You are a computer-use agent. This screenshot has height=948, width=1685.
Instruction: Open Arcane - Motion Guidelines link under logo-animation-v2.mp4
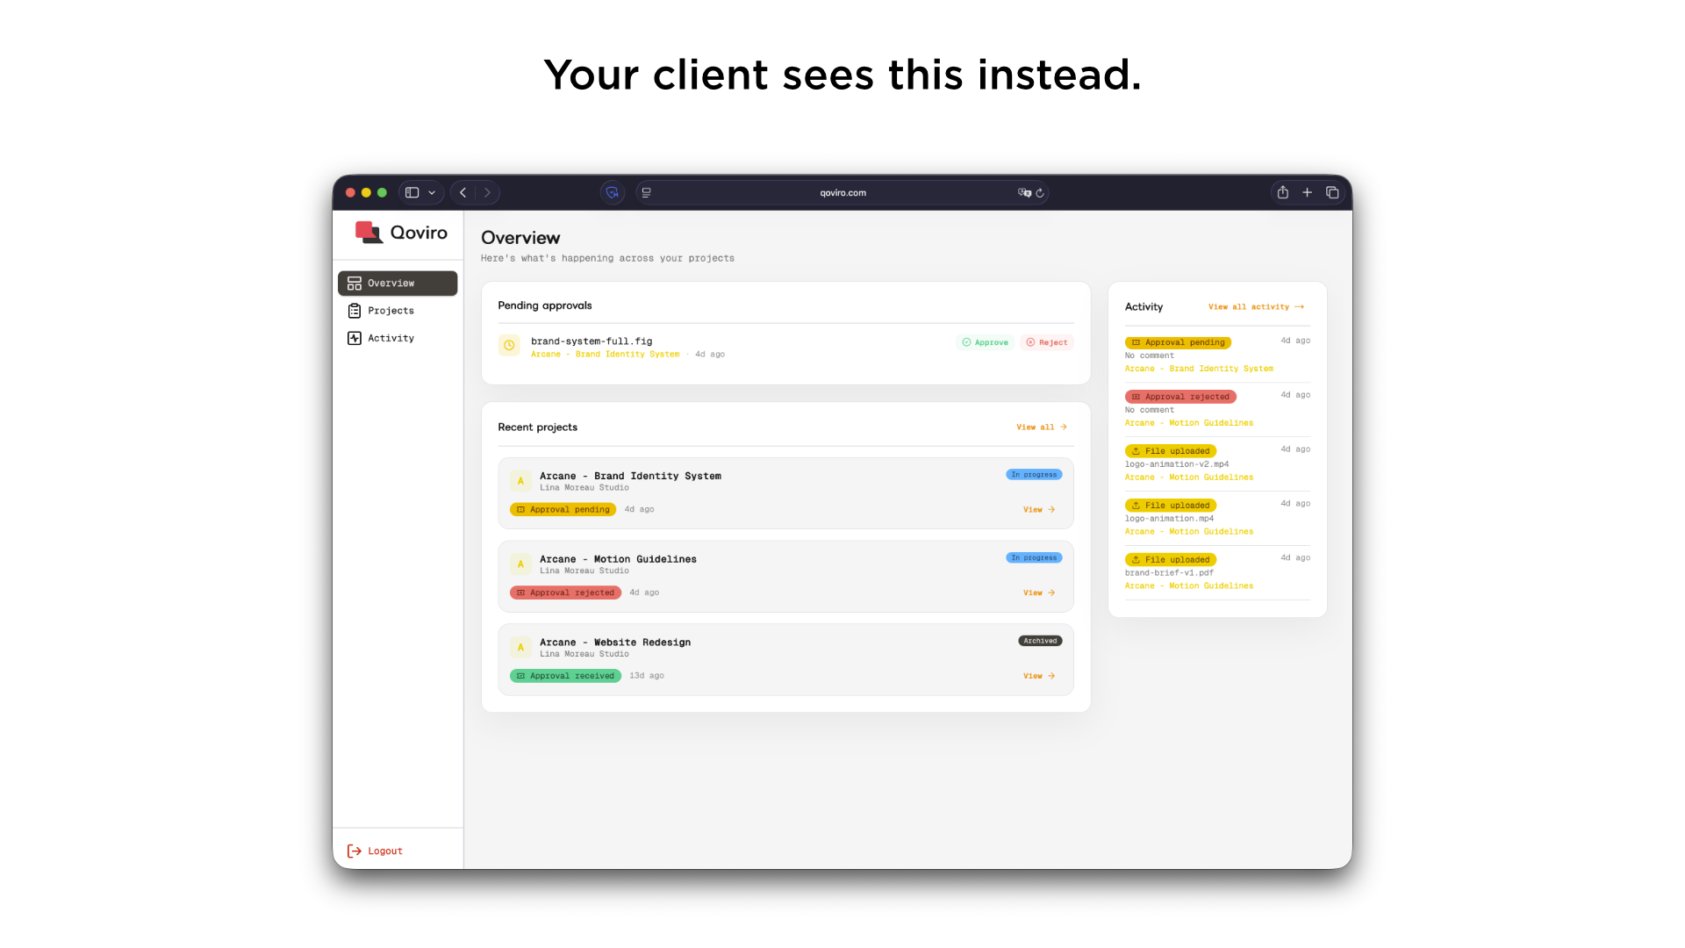(1189, 478)
